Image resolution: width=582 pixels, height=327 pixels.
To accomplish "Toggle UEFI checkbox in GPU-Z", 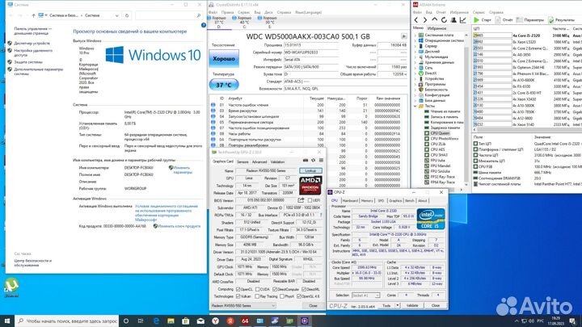I will coord(310,200).
